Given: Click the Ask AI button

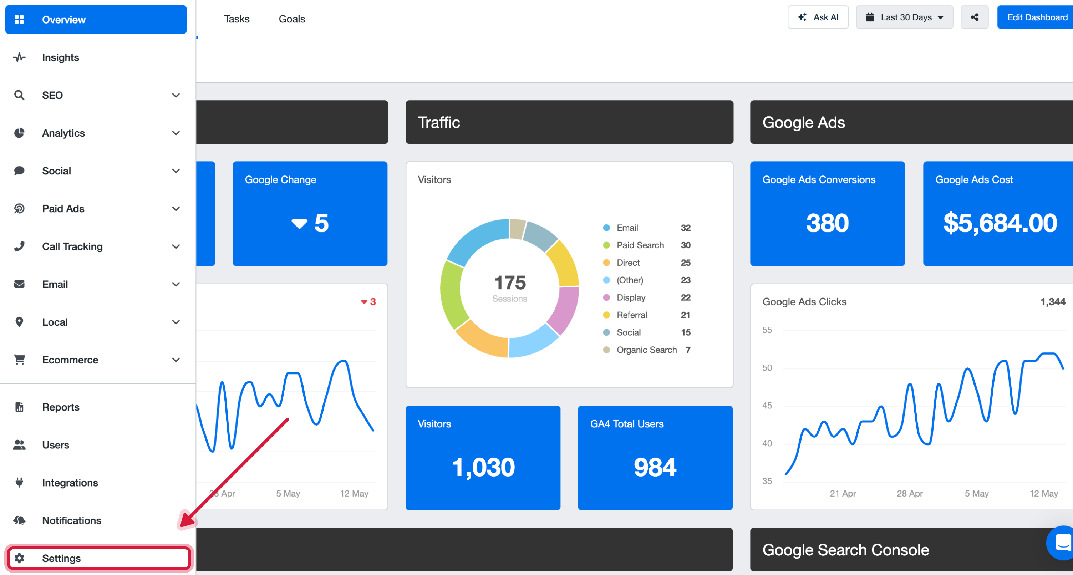Looking at the screenshot, I should click(x=818, y=17).
